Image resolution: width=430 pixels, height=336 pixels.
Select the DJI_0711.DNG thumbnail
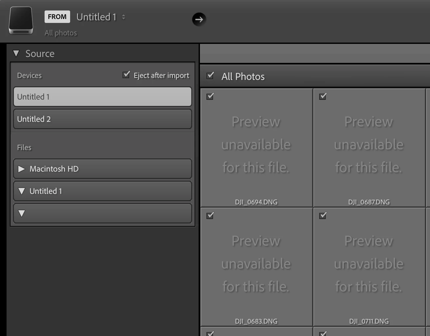(369, 267)
